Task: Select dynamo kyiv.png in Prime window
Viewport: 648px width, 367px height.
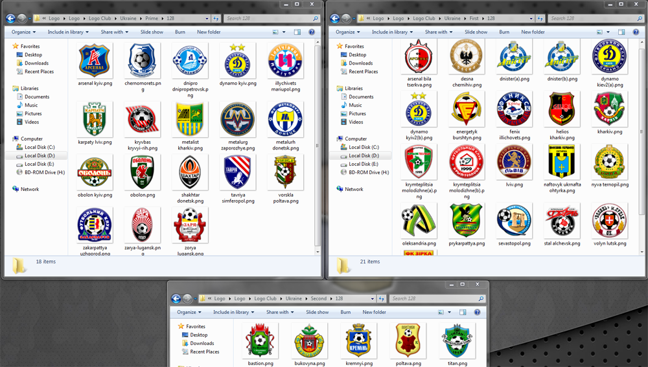Action: click(x=238, y=61)
